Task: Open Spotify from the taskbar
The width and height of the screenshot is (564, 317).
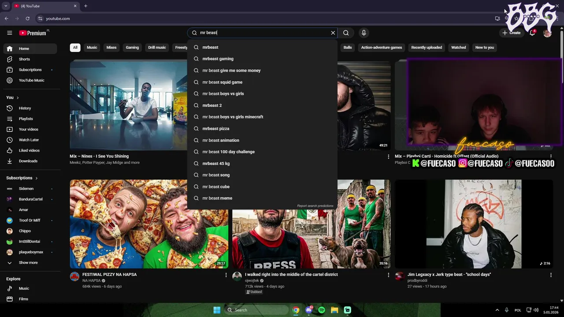Action: pos(322,310)
